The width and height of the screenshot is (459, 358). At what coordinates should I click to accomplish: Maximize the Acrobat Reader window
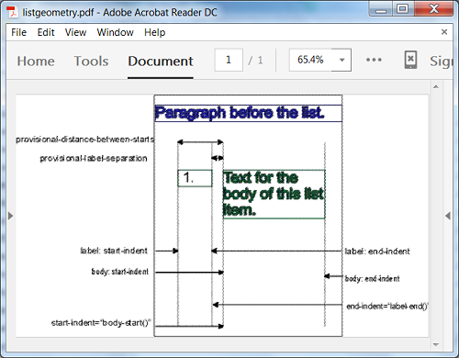(x=403, y=9)
